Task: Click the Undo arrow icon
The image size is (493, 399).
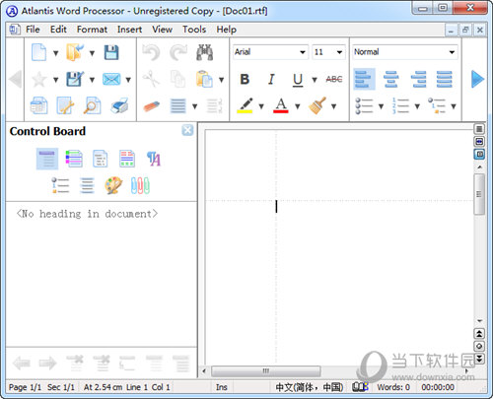Action: click(x=151, y=52)
